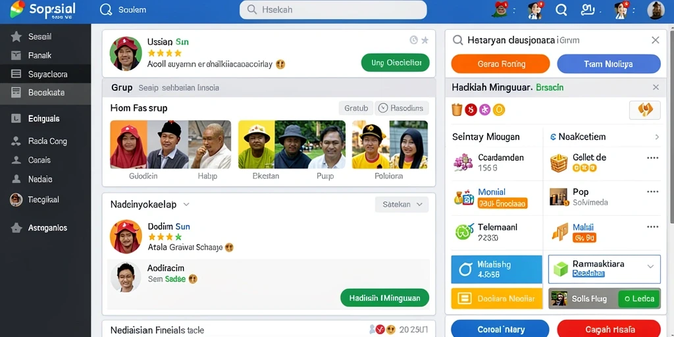Click the Nedaic person icon
Image resolution: width=674 pixels, height=337 pixels.
coord(16,179)
